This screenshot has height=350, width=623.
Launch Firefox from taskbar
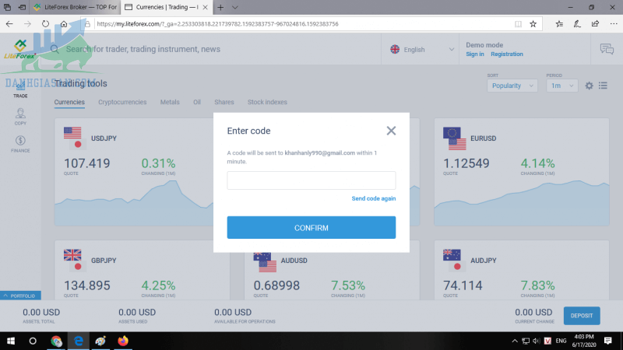tap(123, 341)
